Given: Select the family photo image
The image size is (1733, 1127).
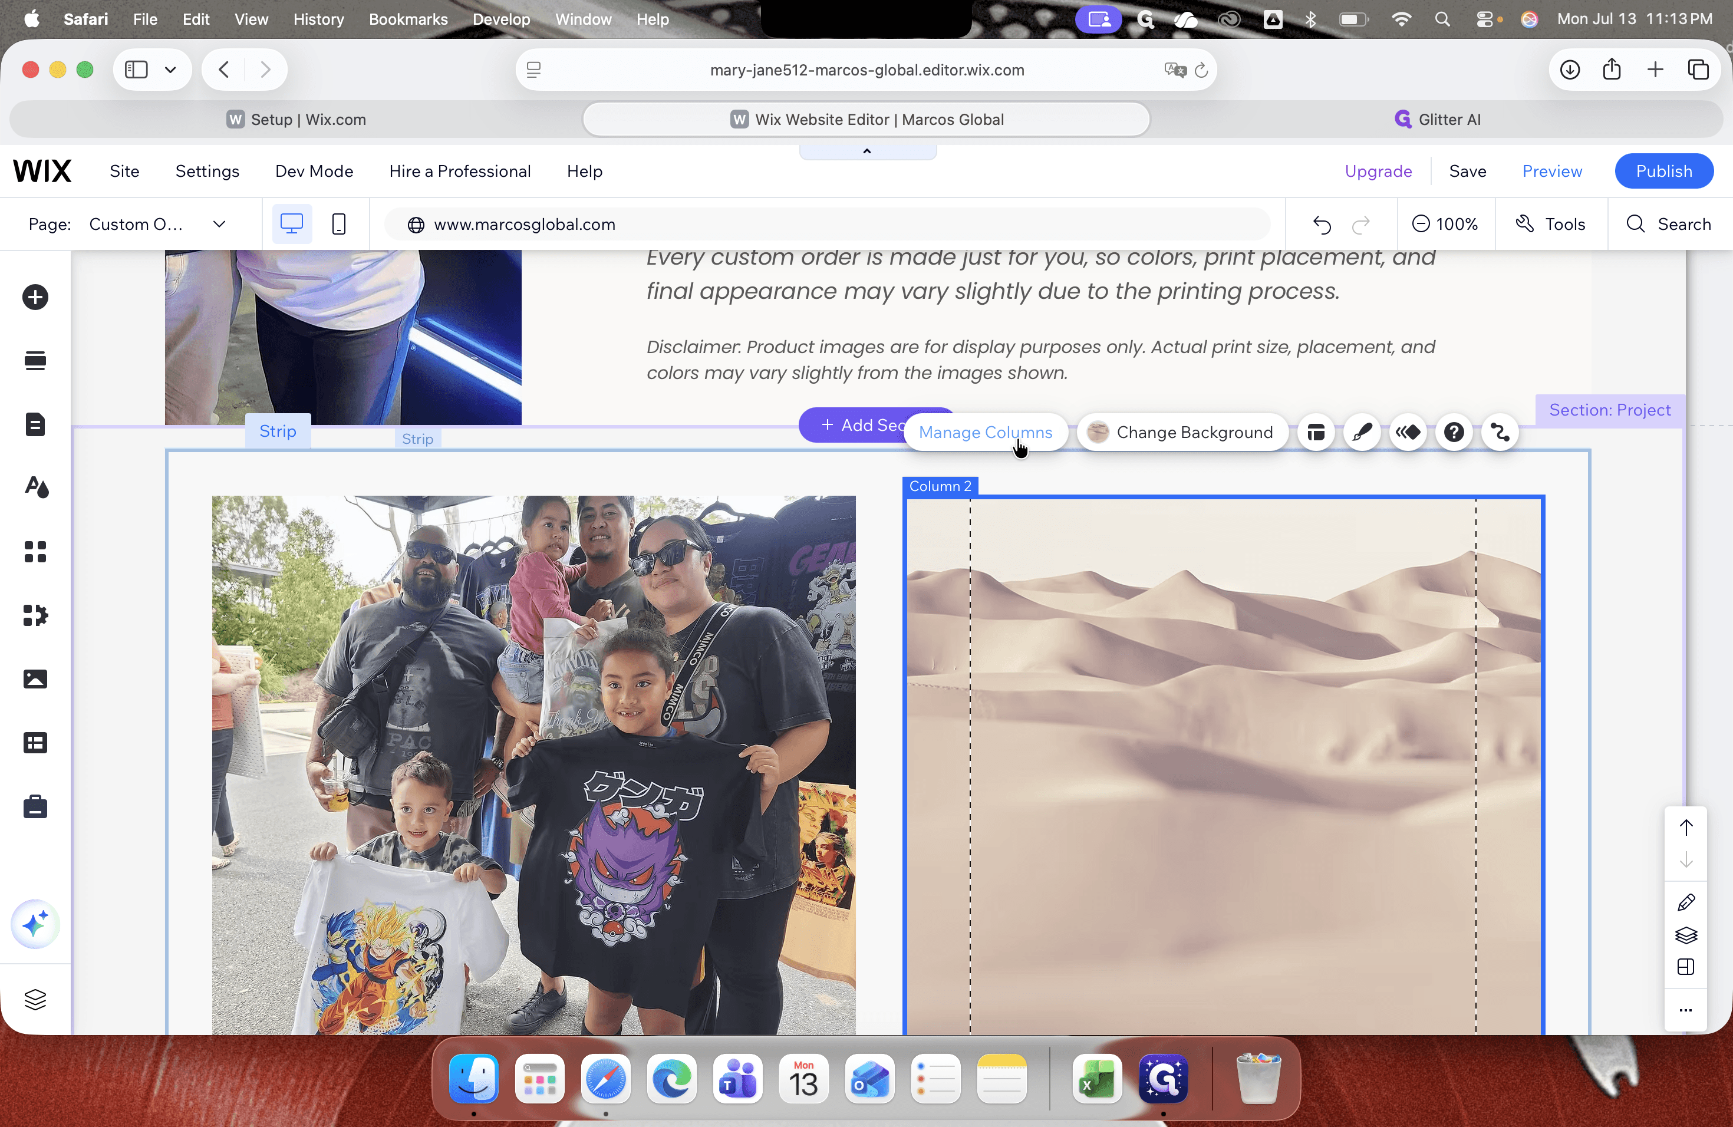Looking at the screenshot, I should (x=533, y=764).
